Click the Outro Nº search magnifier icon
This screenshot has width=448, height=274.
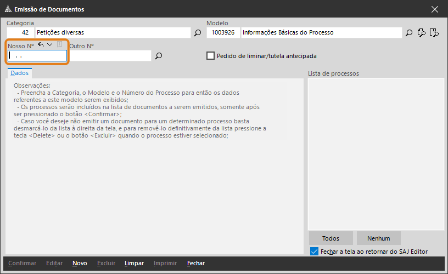coord(159,56)
